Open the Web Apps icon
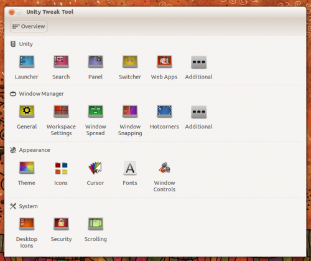311x261 pixels. (x=164, y=62)
